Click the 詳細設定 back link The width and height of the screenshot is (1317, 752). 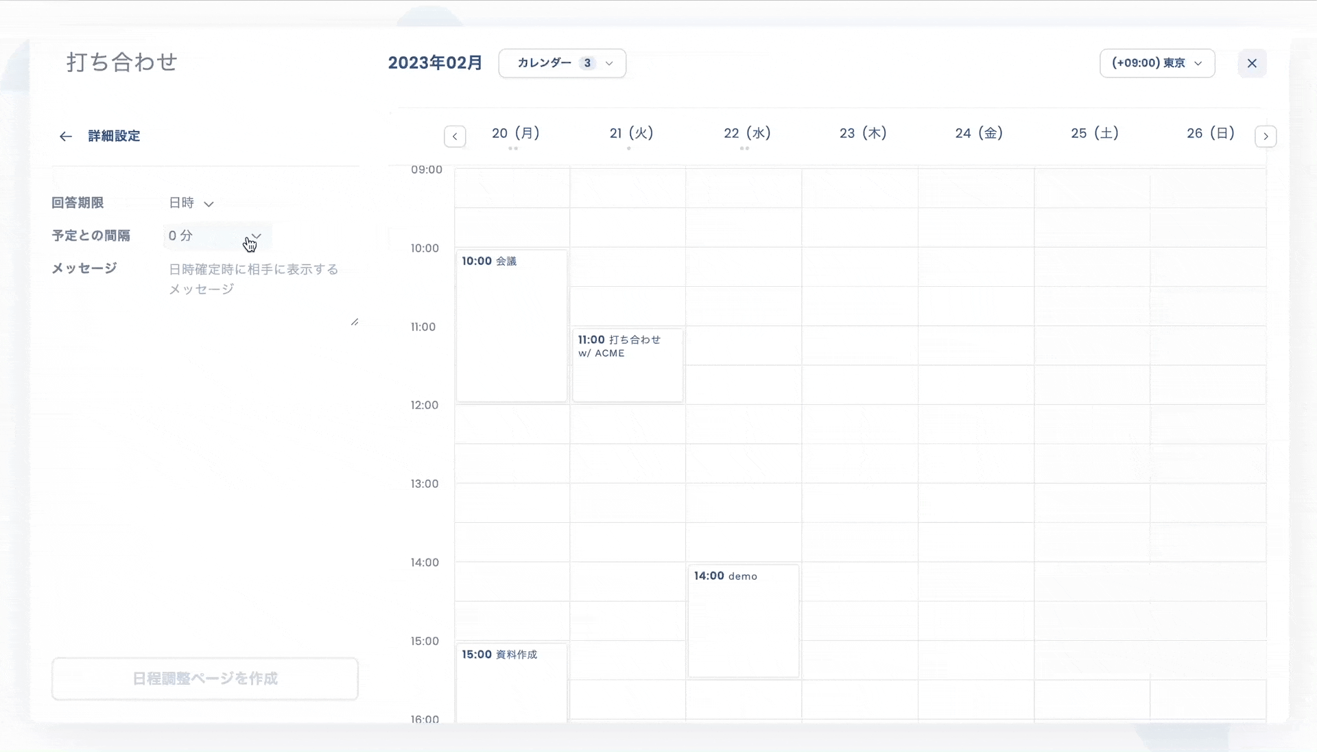click(x=114, y=137)
